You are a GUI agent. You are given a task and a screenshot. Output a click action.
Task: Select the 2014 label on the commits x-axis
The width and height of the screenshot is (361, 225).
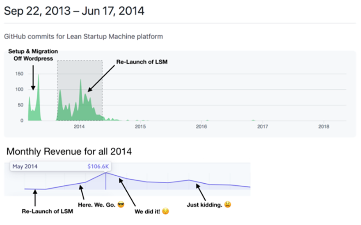pos(79,127)
